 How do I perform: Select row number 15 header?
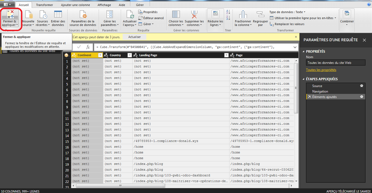pyautogui.click(x=67, y=141)
